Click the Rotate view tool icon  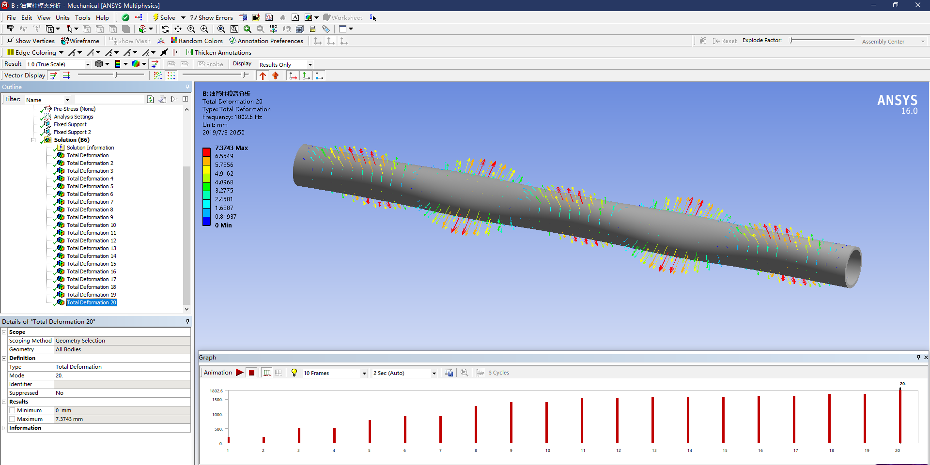coord(165,29)
